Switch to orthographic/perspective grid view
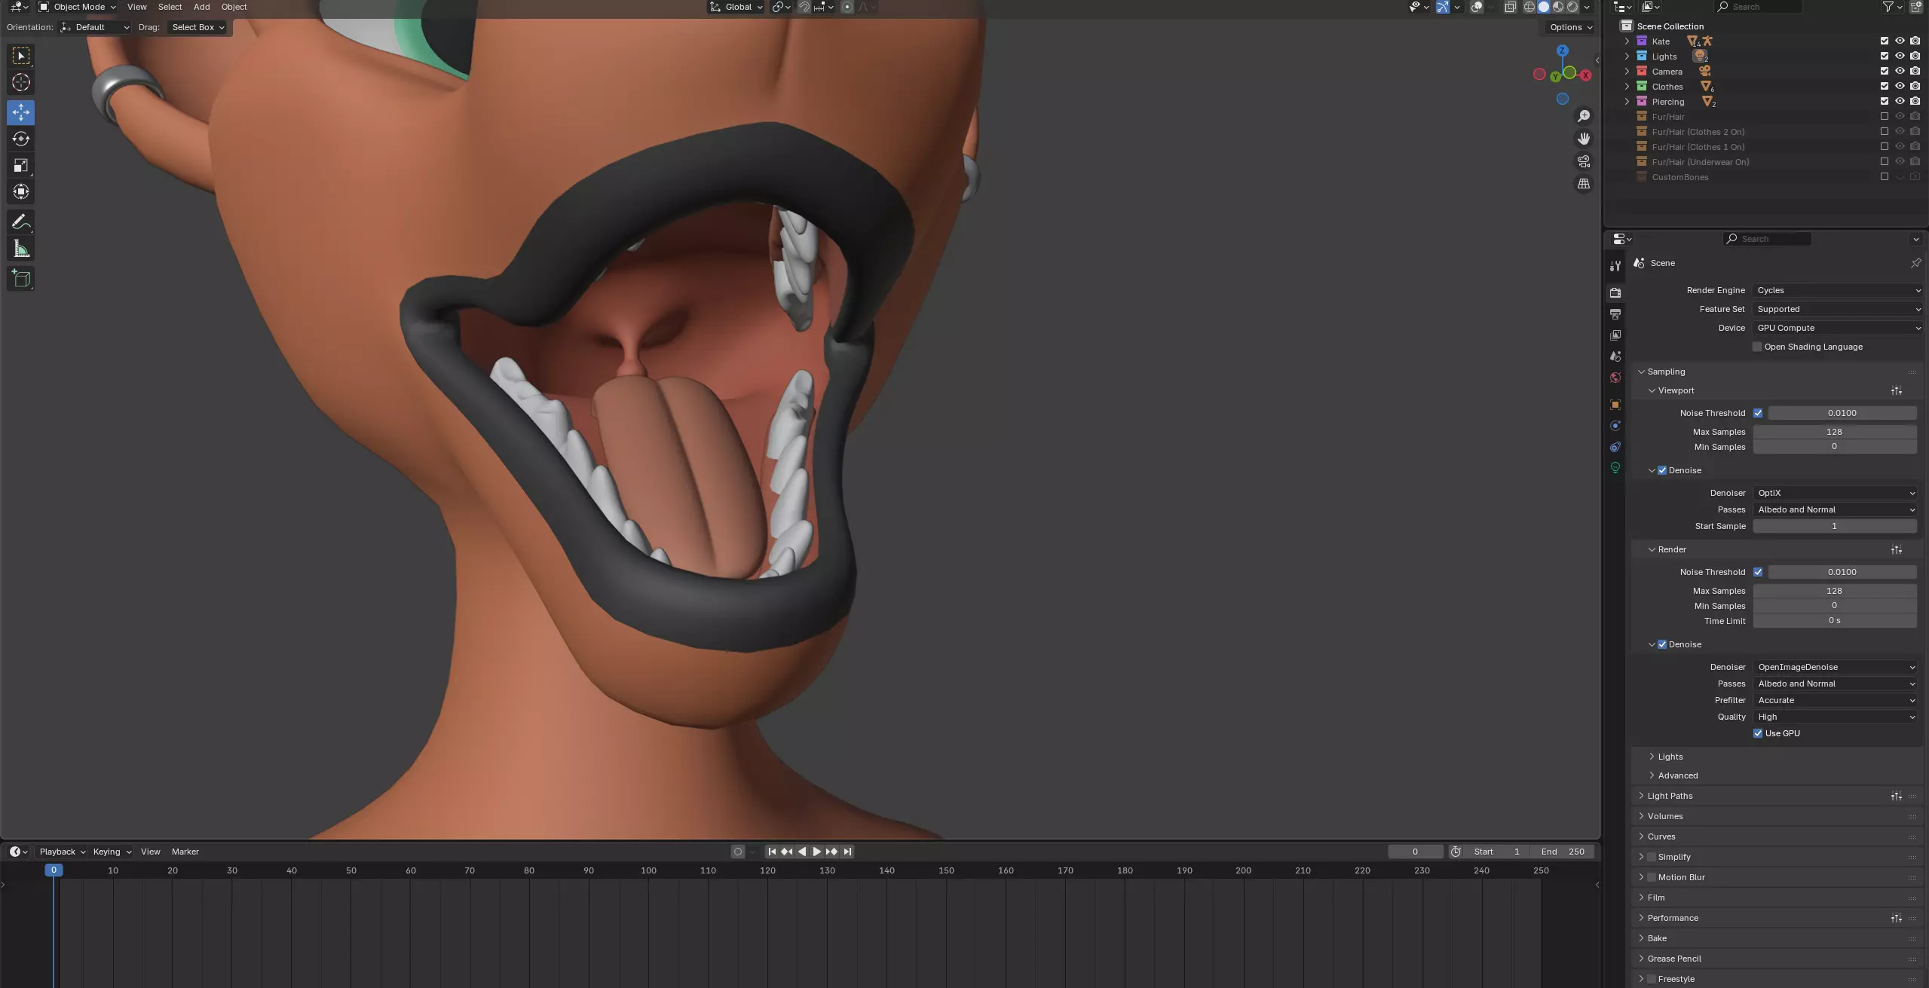1929x988 pixels. click(1584, 184)
